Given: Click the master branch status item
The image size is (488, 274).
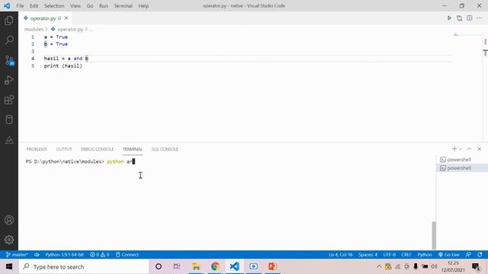Looking at the screenshot, I should point(17,254).
